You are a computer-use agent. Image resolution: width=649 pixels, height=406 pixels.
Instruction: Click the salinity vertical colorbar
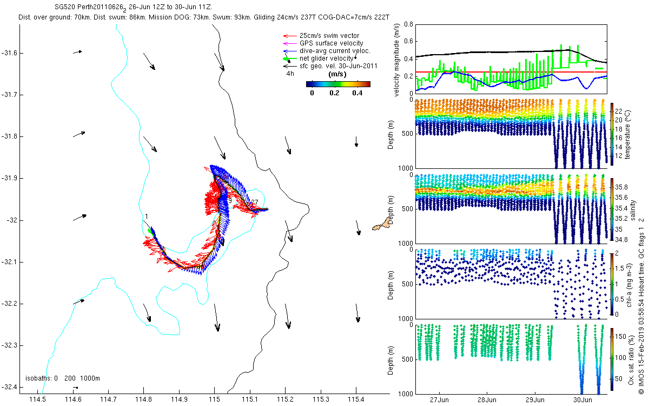612,209
